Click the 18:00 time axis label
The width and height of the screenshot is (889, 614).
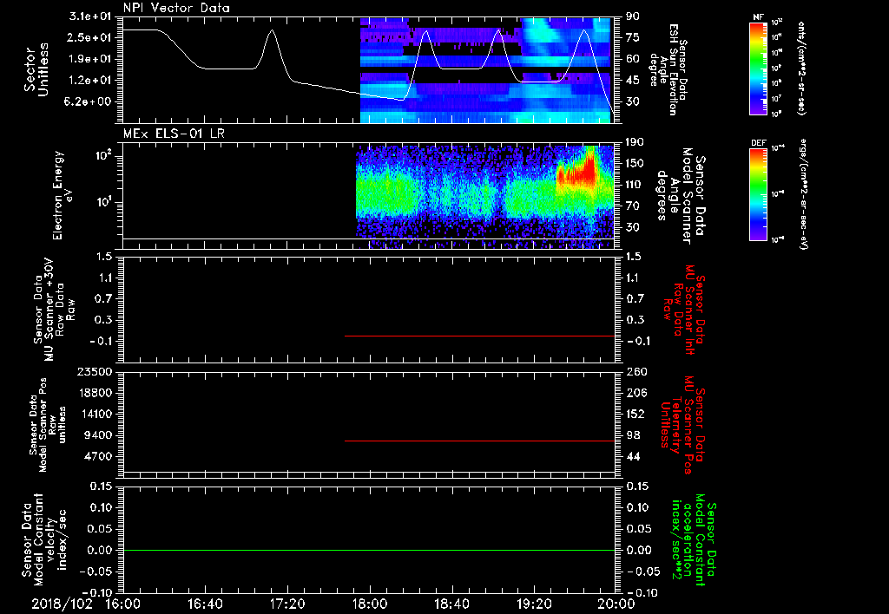click(370, 604)
